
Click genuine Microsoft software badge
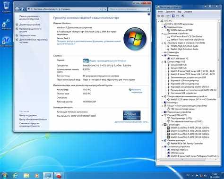click(131, 115)
